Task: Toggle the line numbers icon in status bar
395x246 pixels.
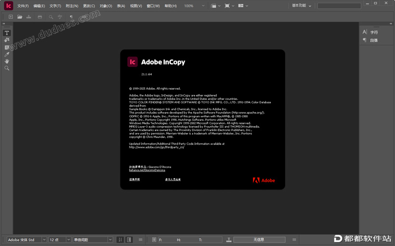Action: 120,240
